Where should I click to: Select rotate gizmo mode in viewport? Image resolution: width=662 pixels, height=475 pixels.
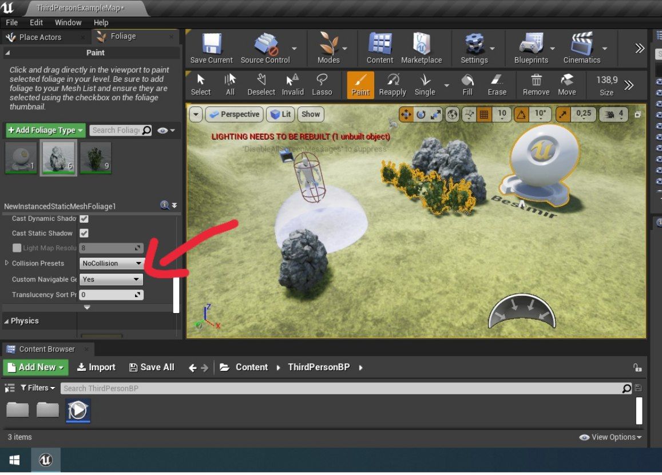(x=421, y=114)
